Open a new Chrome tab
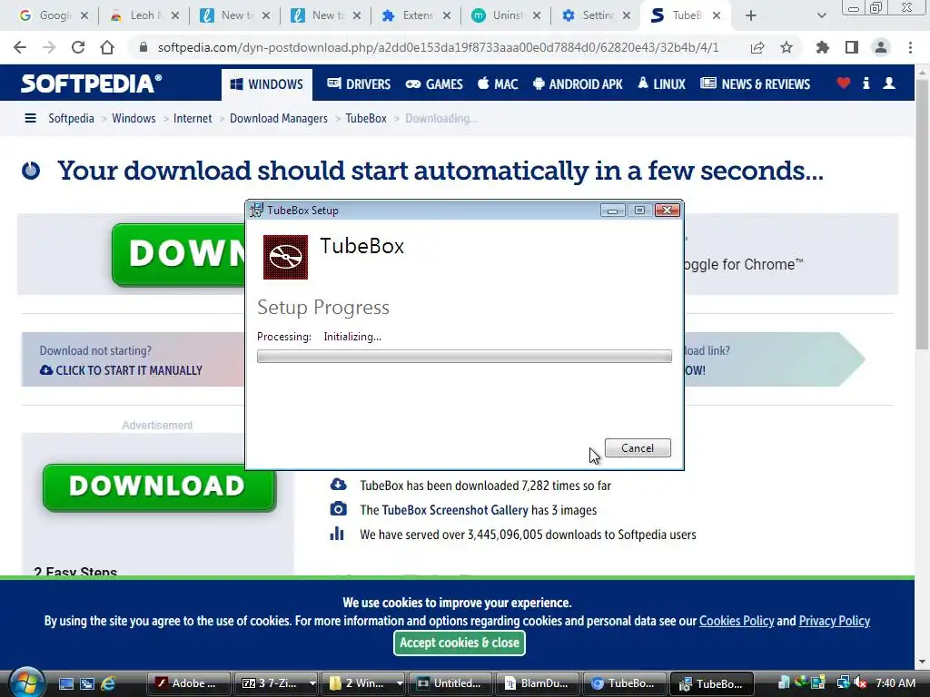This screenshot has height=697, width=930. click(x=751, y=15)
